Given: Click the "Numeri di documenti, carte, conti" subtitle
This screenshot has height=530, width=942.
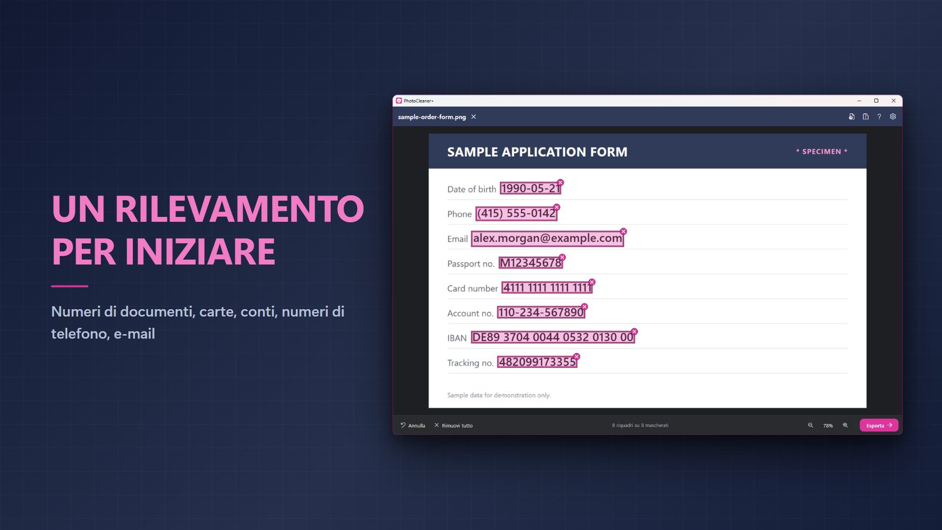Looking at the screenshot, I should [198, 322].
